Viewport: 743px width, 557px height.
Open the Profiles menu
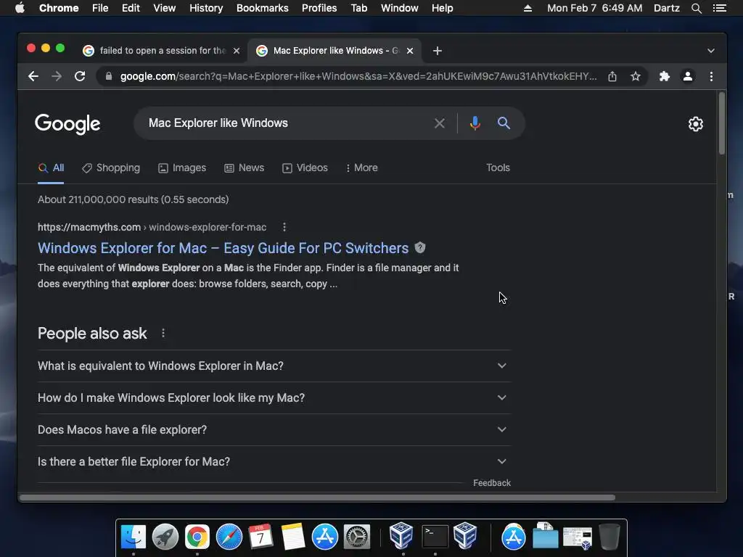click(319, 8)
